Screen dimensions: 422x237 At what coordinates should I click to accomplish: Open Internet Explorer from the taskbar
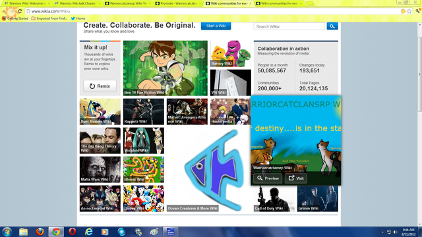point(88,231)
